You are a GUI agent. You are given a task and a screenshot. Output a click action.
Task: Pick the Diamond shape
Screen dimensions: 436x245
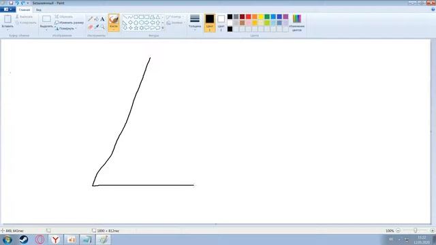[130, 22]
